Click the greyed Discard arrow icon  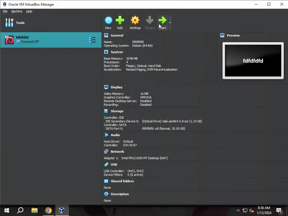coord(150,20)
